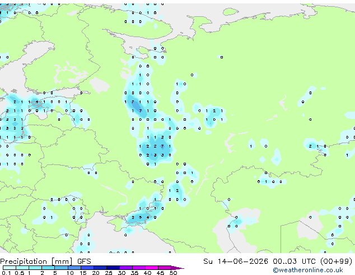Click the 'GFS' model label
The width and height of the screenshot is (355, 275).
84,262
